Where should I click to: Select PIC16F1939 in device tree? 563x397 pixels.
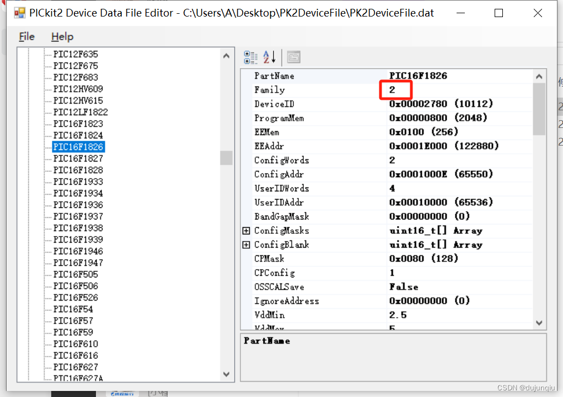pyautogui.click(x=78, y=239)
